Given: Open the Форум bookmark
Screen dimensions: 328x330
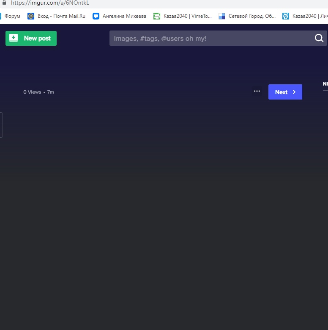Looking at the screenshot, I should coord(12,16).
